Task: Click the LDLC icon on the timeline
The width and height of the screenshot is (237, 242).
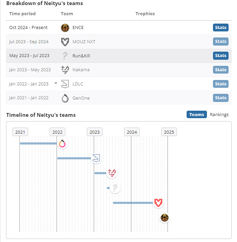Action: 96,158
